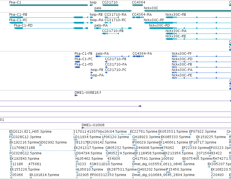Select EST LD04794.5prime
231x179 pixels.
[x=76, y=156]
